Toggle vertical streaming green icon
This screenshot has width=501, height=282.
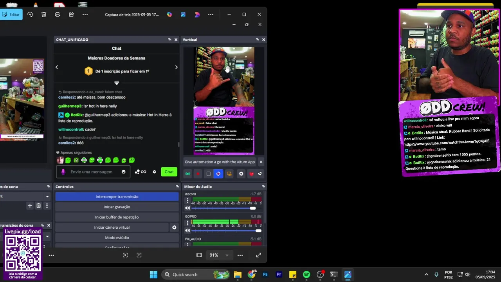click(x=188, y=174)
